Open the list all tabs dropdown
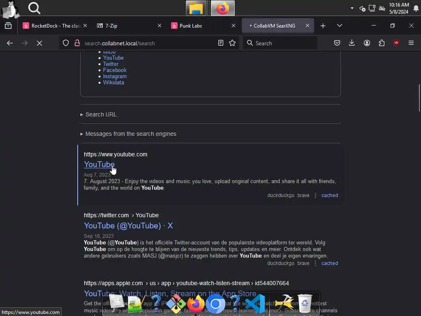 click(x=339, y=26)
